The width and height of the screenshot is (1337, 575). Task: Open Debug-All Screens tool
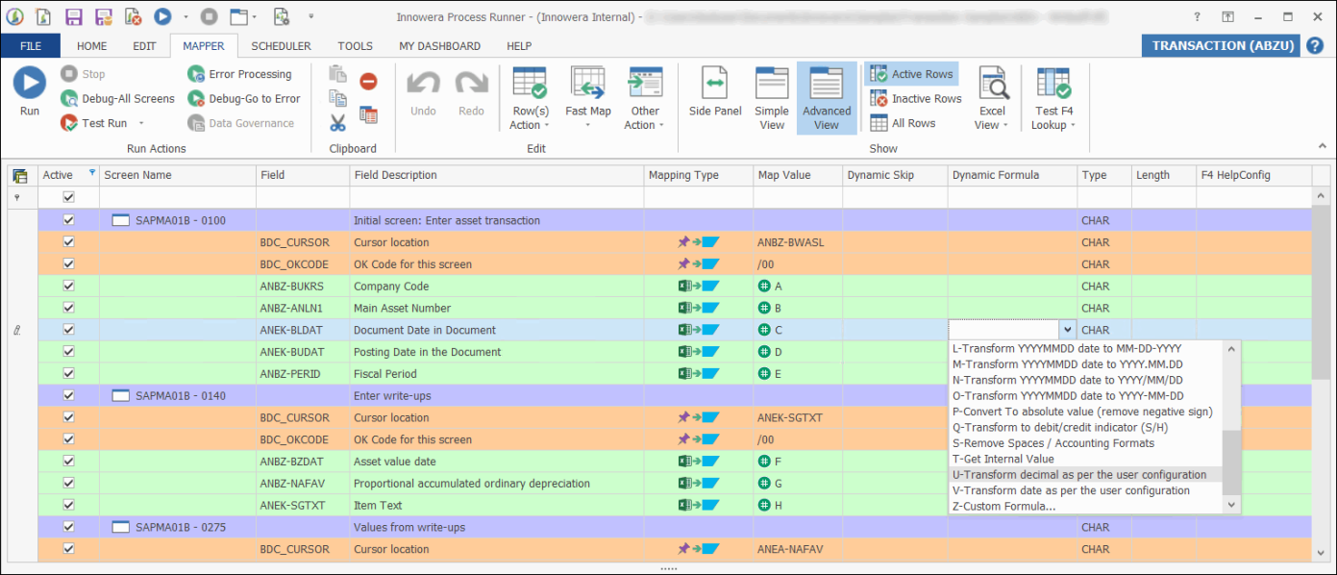coord(117,99)
